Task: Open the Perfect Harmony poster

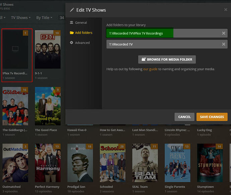Action: coord(48,163)
